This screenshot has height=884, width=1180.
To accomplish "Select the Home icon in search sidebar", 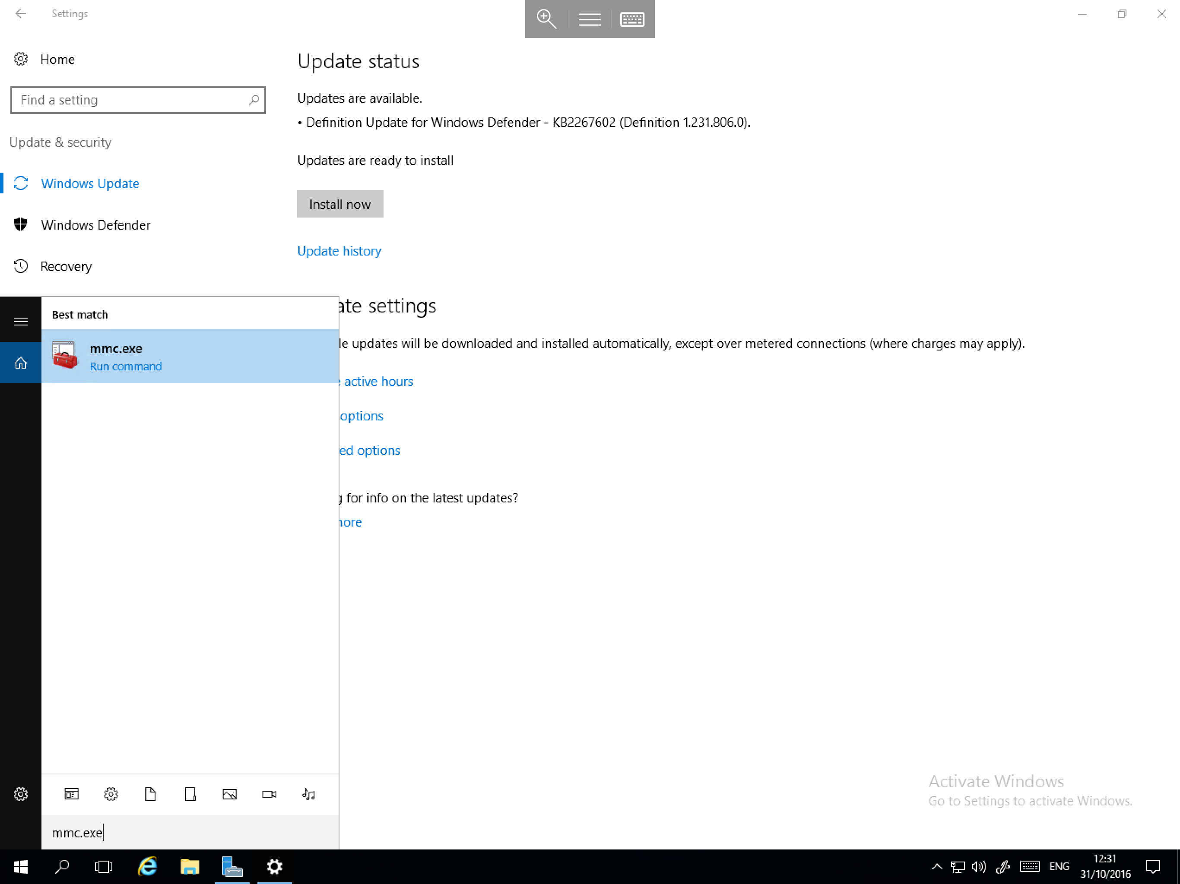I will [x=20, y=363].
